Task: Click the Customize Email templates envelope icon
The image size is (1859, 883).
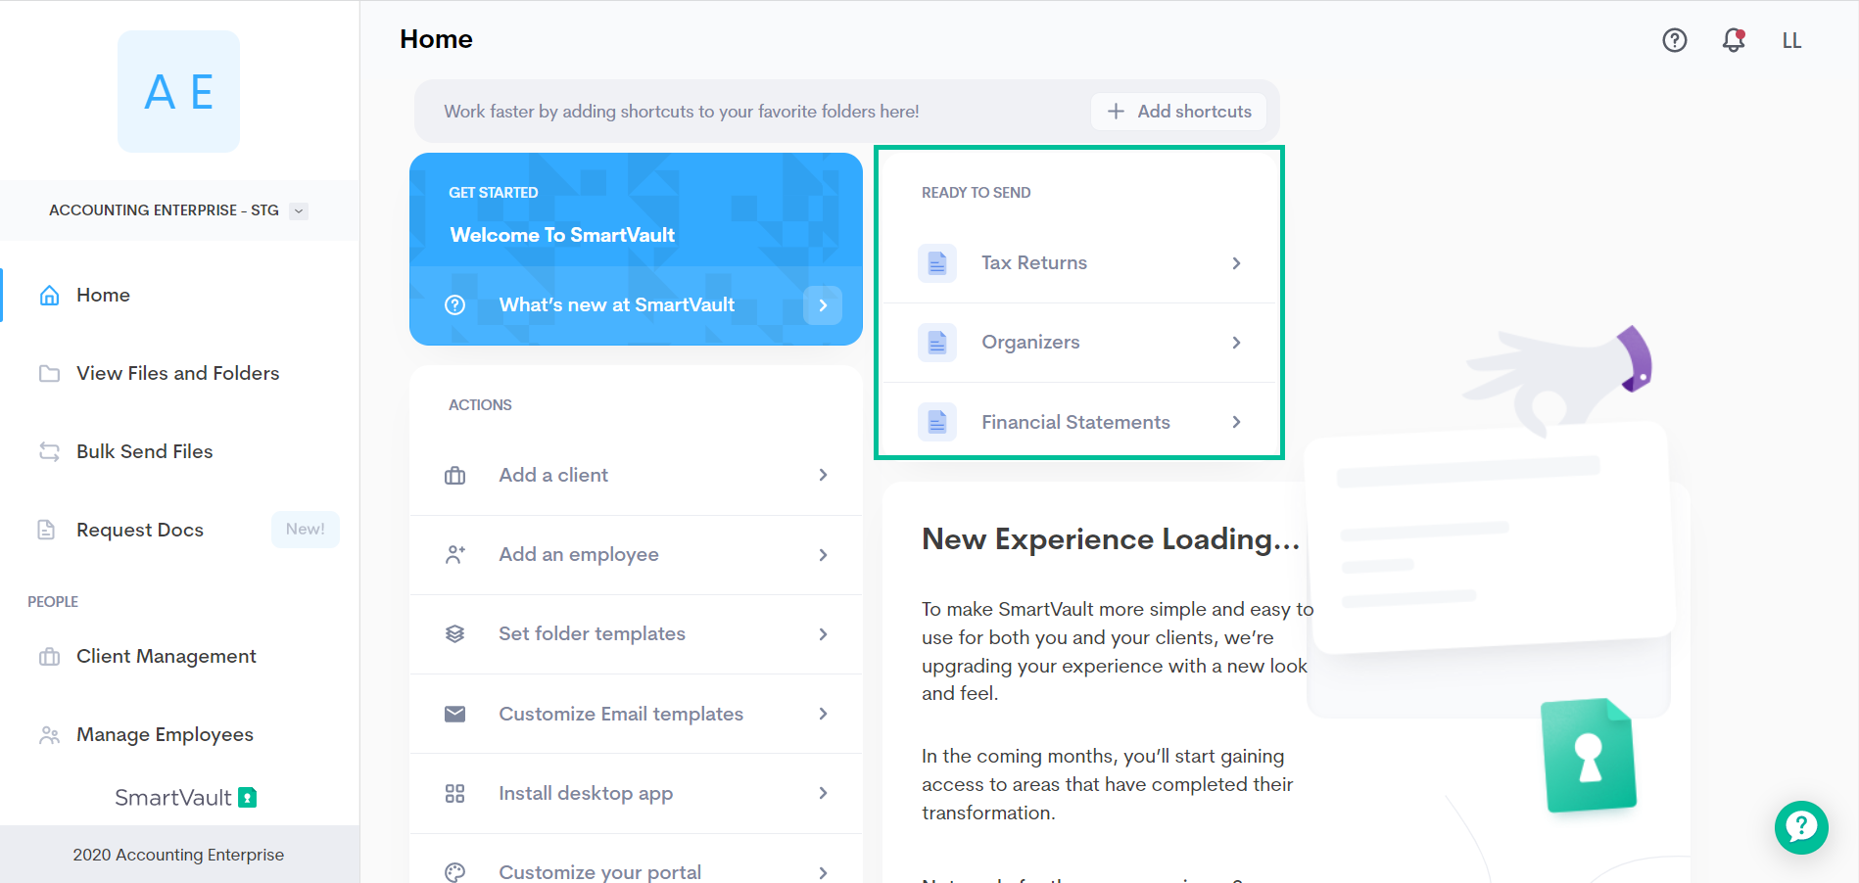Action: pos(454,714)
